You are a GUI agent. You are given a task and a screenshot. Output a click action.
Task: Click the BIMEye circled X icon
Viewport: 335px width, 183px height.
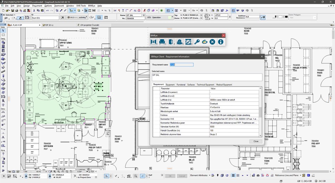click(212, 42)
